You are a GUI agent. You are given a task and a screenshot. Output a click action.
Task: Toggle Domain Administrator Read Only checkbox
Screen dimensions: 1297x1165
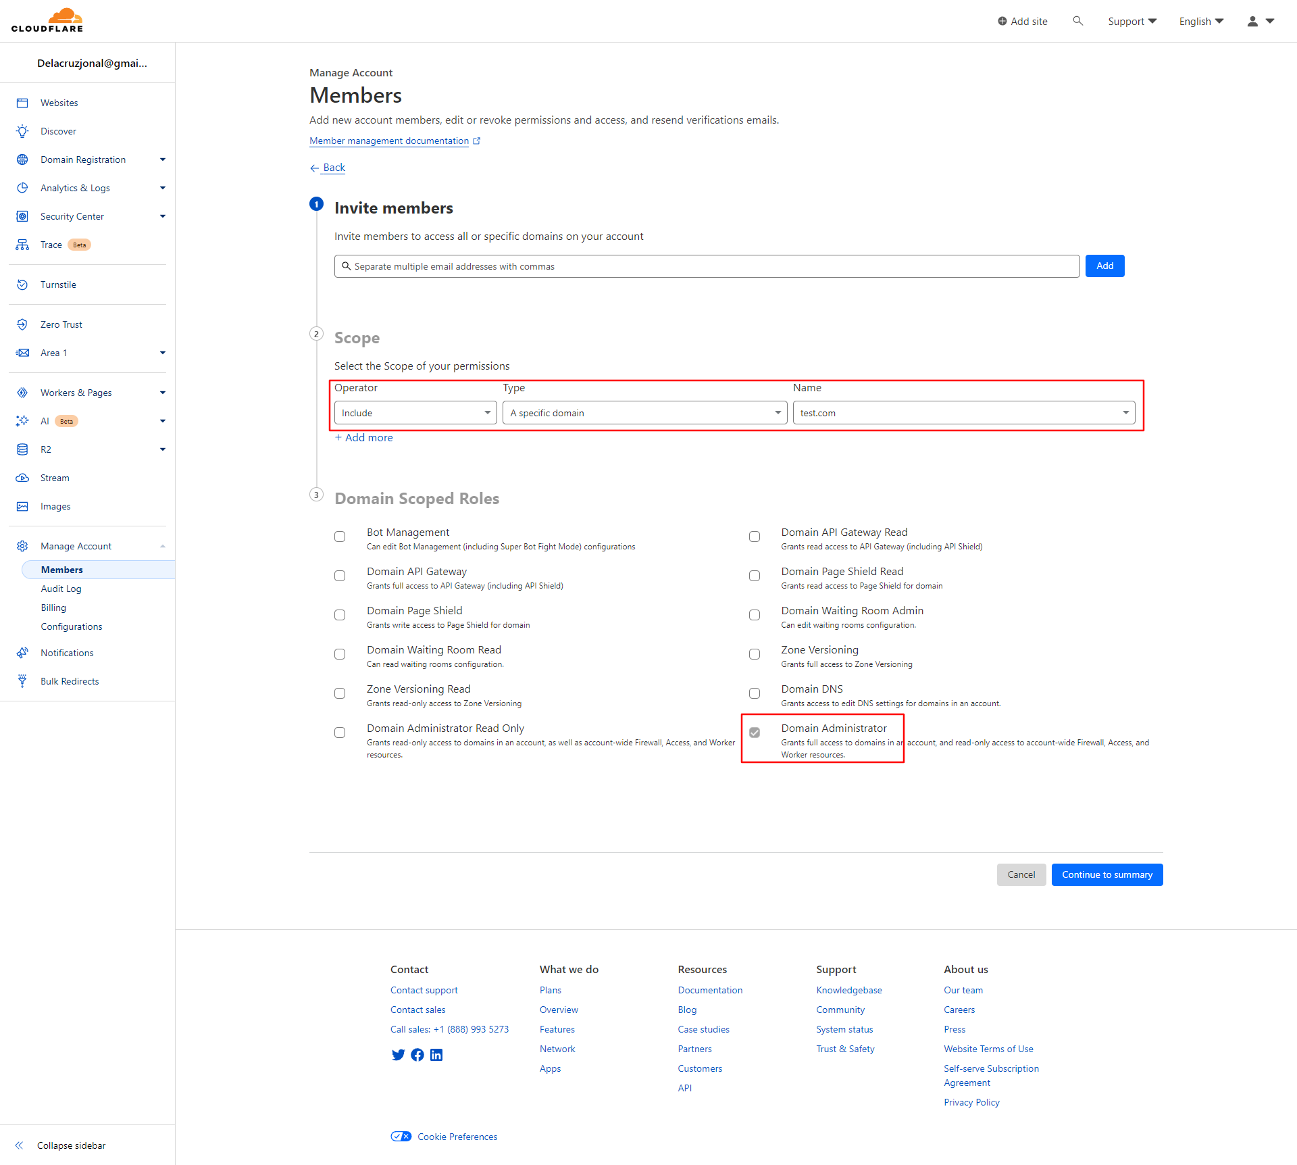tap(340, 733)
